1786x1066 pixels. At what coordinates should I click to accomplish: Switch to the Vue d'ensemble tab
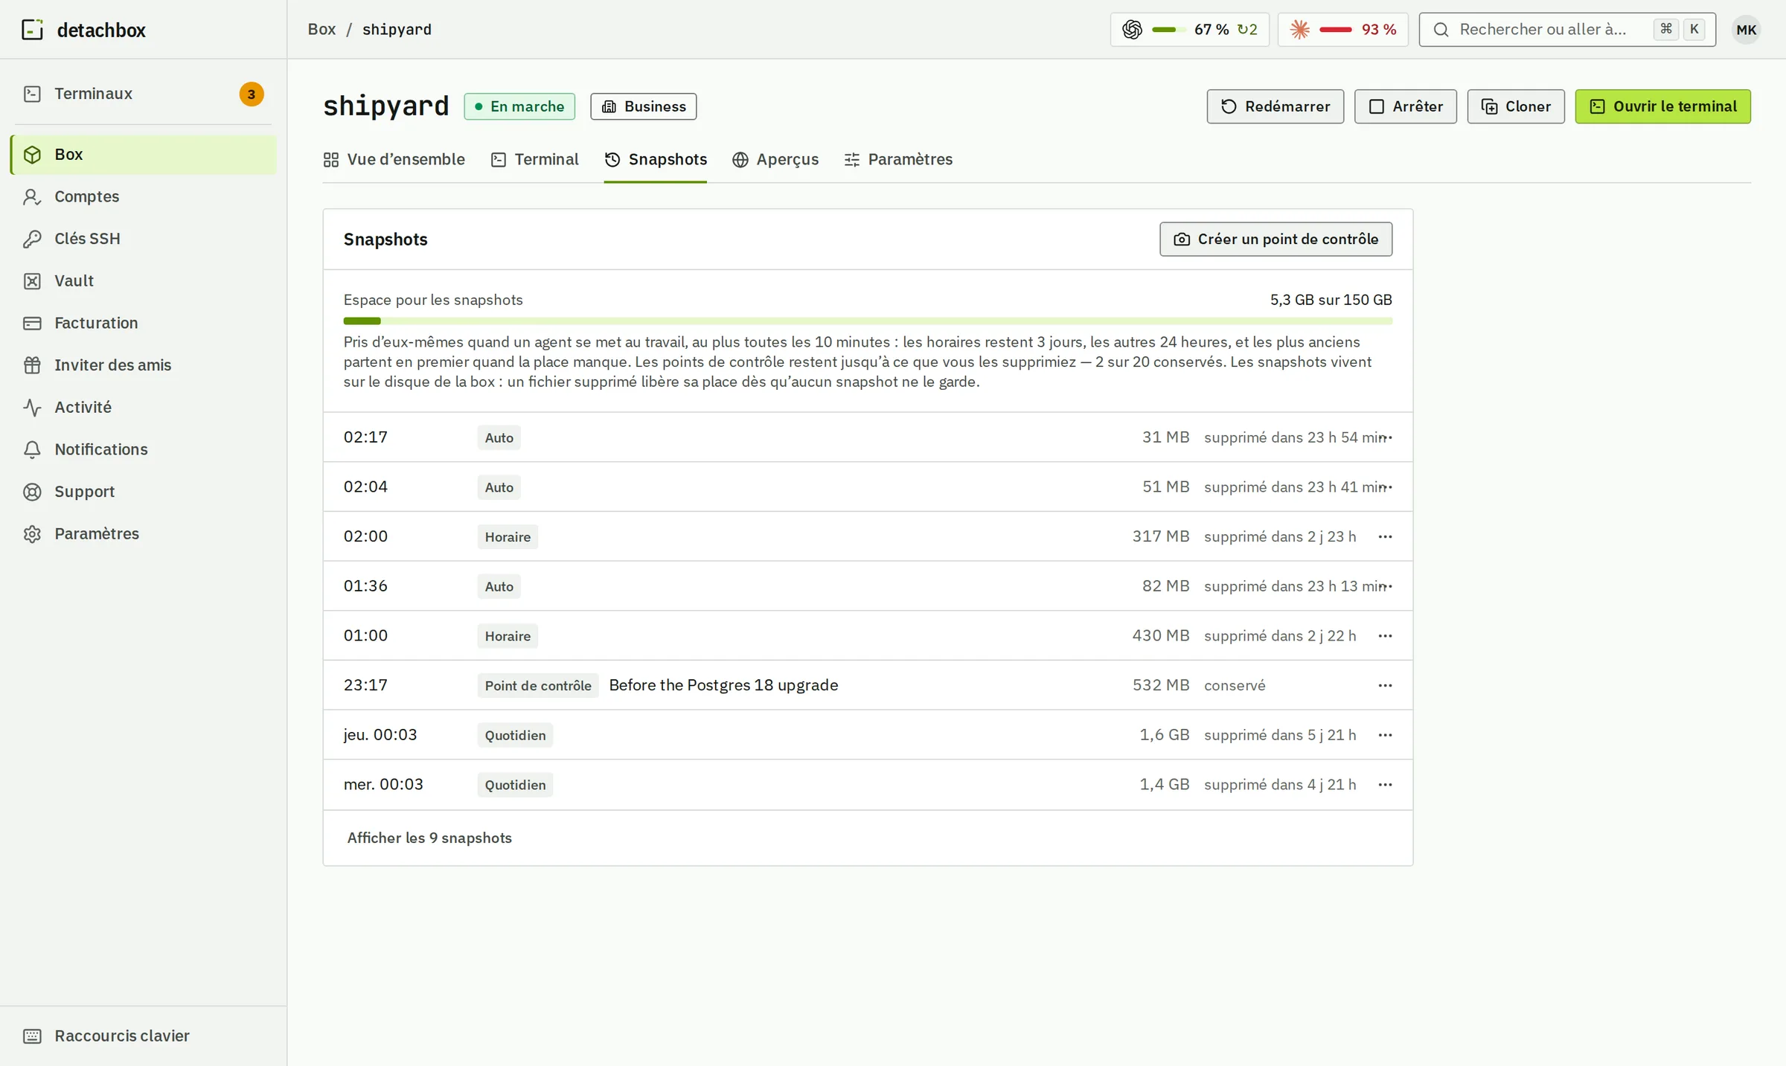394,160
